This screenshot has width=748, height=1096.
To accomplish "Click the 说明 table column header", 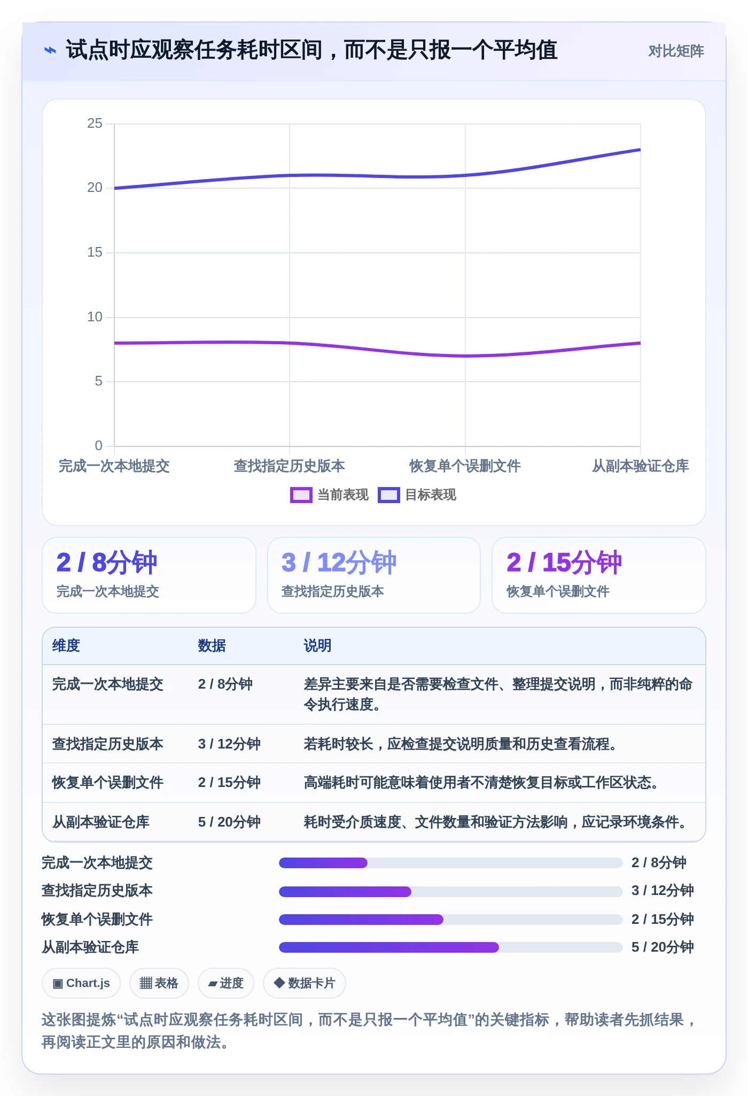I will (318, 646).
